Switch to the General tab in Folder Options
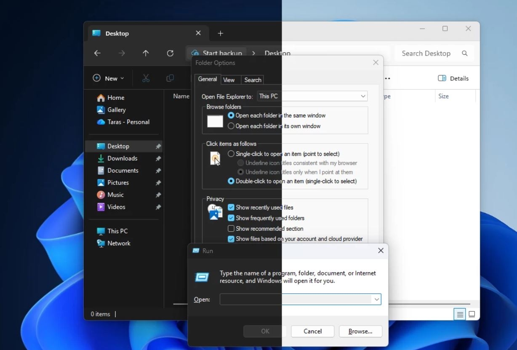Screen dimensions: 517x350 click(x=208, y=79)
